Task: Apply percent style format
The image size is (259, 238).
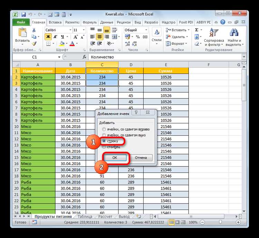Action: [137, 37]
